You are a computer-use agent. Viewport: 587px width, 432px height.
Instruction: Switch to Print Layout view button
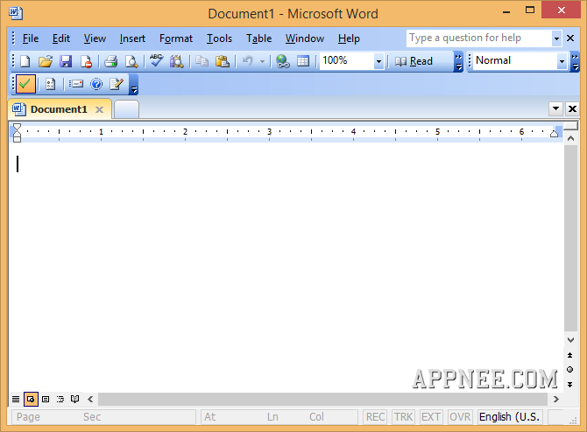pos(46,399)
